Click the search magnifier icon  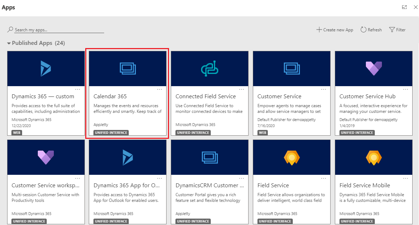pyautogui.click(x=10, y=29)
